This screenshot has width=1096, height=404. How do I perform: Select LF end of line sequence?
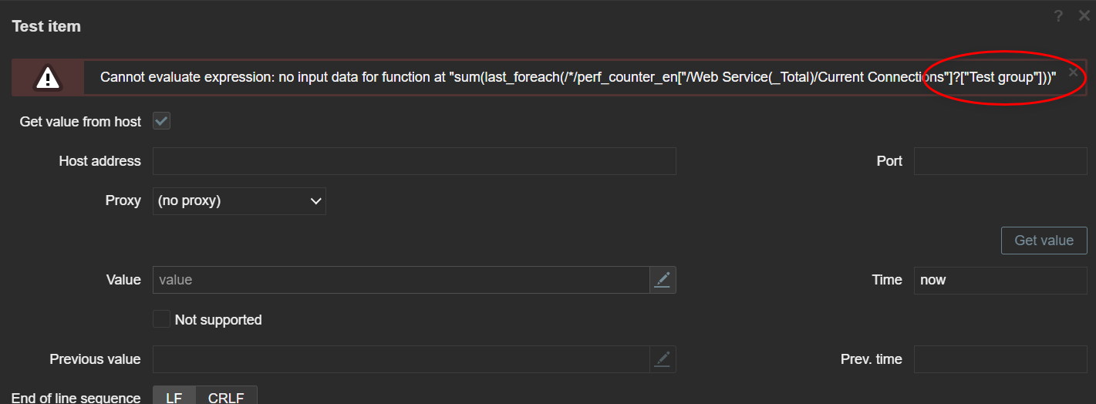(174, 397)
